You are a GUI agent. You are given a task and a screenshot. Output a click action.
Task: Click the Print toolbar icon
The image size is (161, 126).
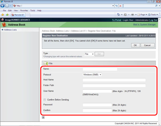[x=133, y=14]
